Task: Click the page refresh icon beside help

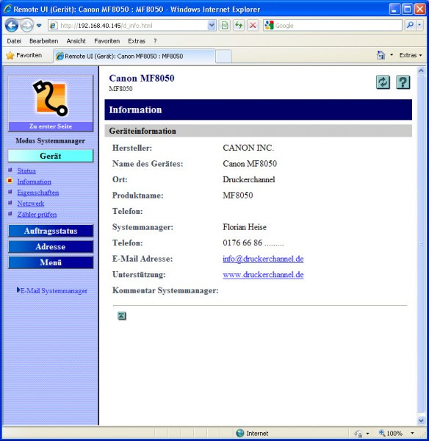Action: [383, 82]
